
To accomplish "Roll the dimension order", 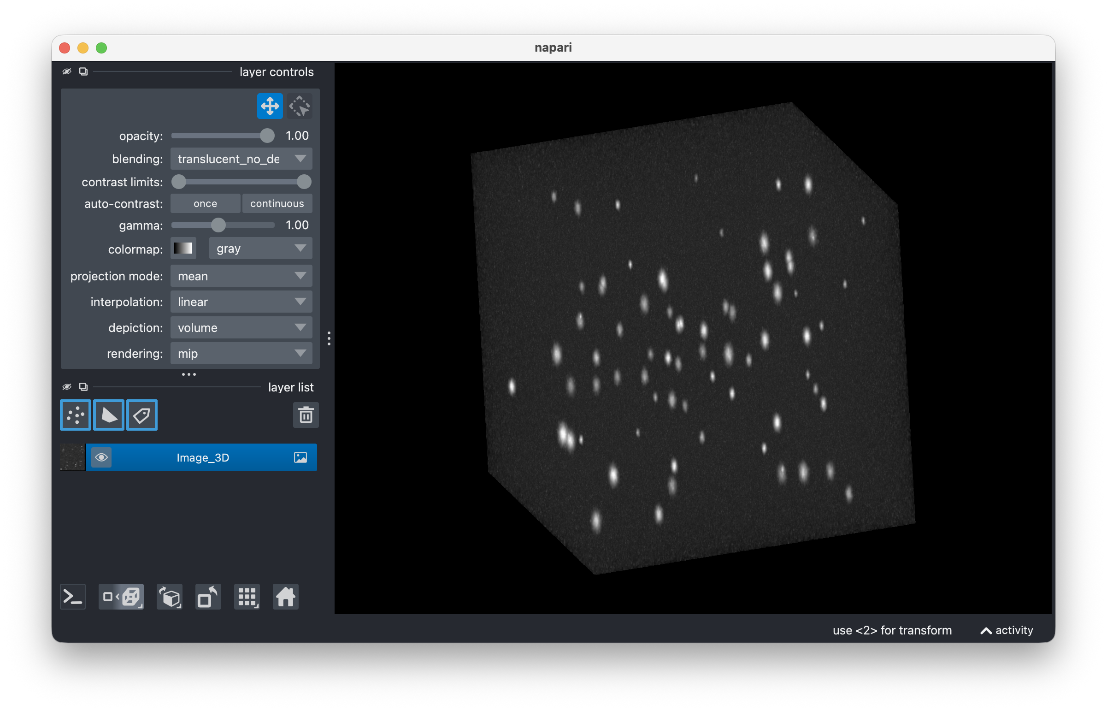I will pyautogui.click(x=170, y=597).
